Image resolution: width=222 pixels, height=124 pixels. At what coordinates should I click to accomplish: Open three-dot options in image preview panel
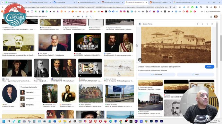[x=207, y=24]
